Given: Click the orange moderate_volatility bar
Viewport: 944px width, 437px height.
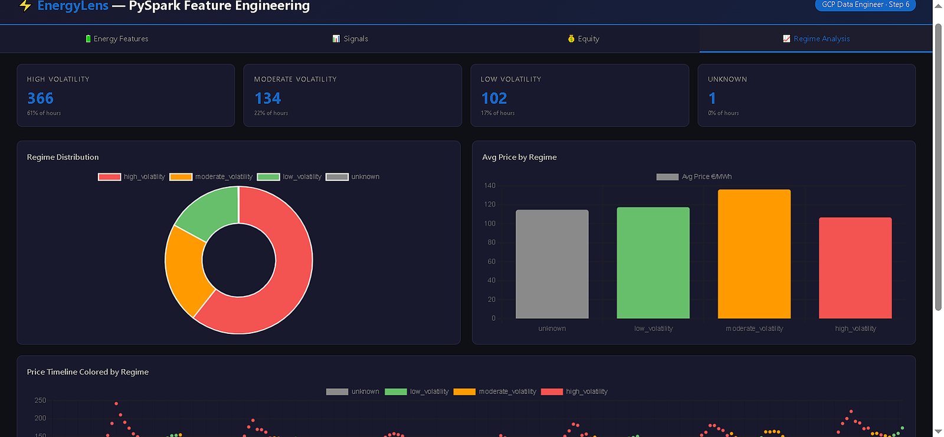Looking at the screenshot, I should 754,254.
